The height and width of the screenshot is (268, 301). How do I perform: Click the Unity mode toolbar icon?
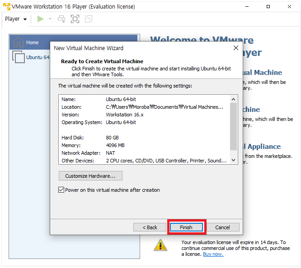89,19
